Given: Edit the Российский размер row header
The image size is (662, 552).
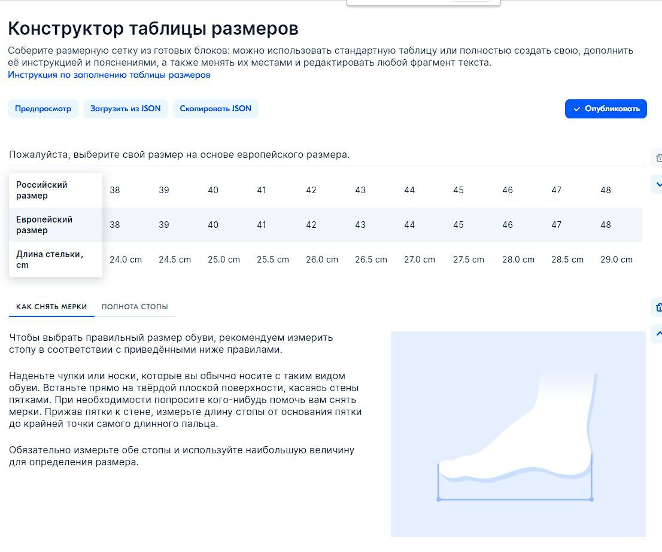Looking at the screenshot, I should (x=55, y=190).
